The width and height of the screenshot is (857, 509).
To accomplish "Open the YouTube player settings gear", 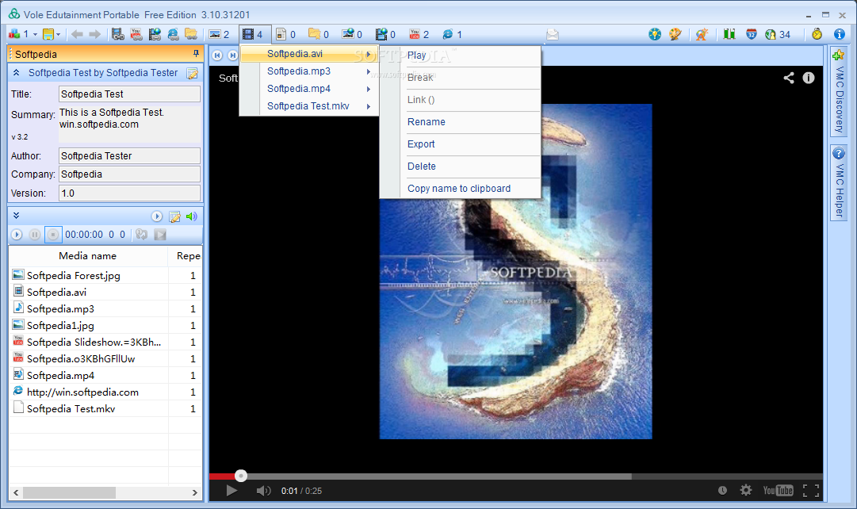I will (x=745, y=490).
